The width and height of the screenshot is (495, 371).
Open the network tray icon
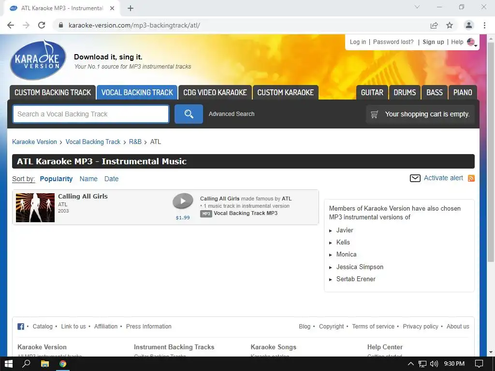pyautogui.click(x=422, y=364)
